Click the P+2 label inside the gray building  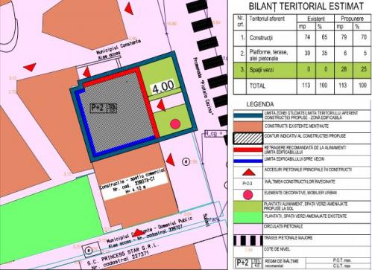pyautogui.click(x=98, y=108)
